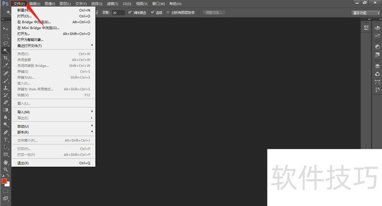Click the red foreground color swatch

point(4,181)
